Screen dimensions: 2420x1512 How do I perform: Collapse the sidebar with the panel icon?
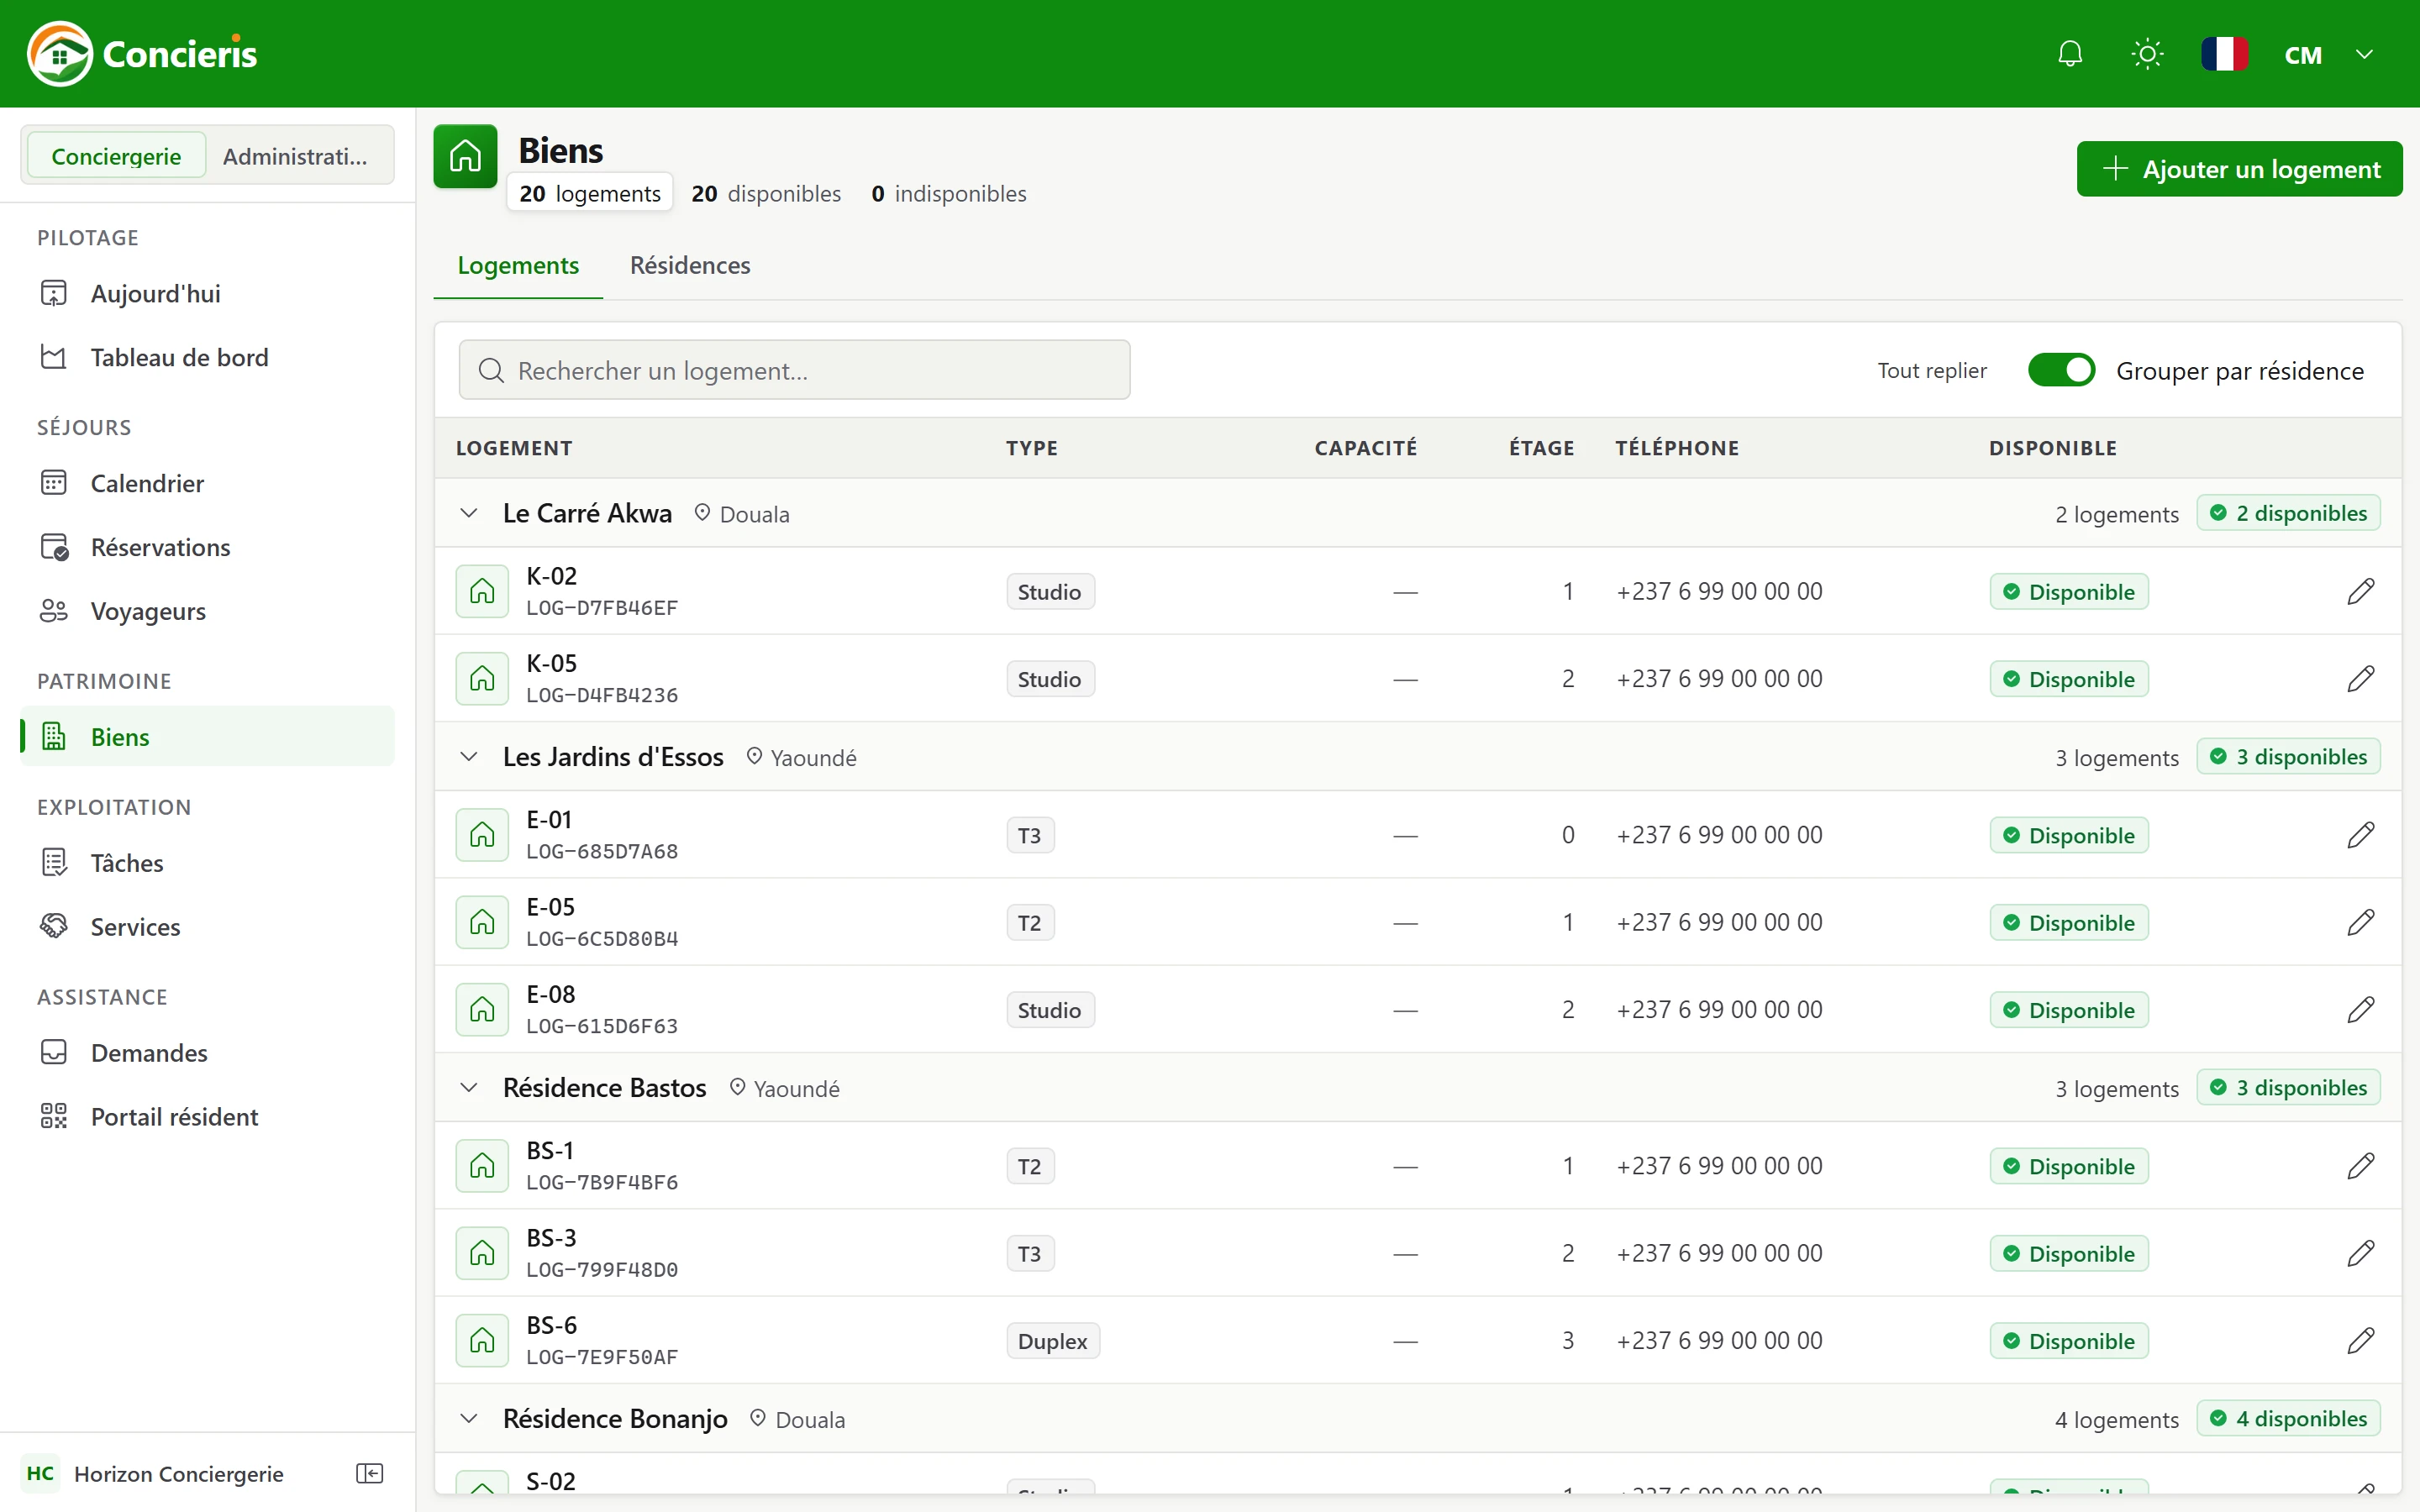[370, 1473]
